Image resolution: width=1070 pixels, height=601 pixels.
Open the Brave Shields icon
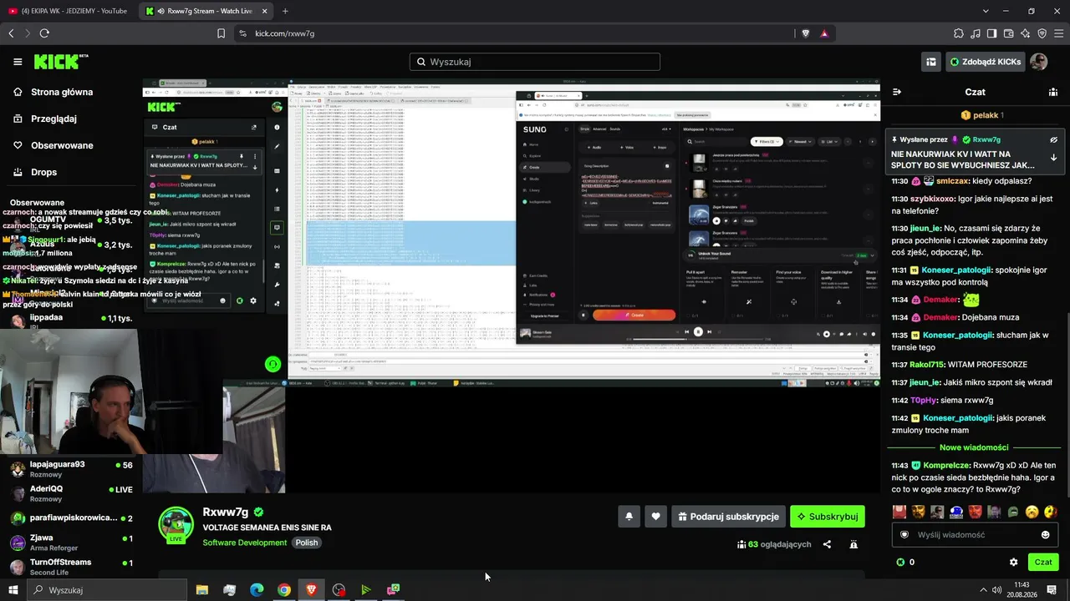tap(805, 33)
